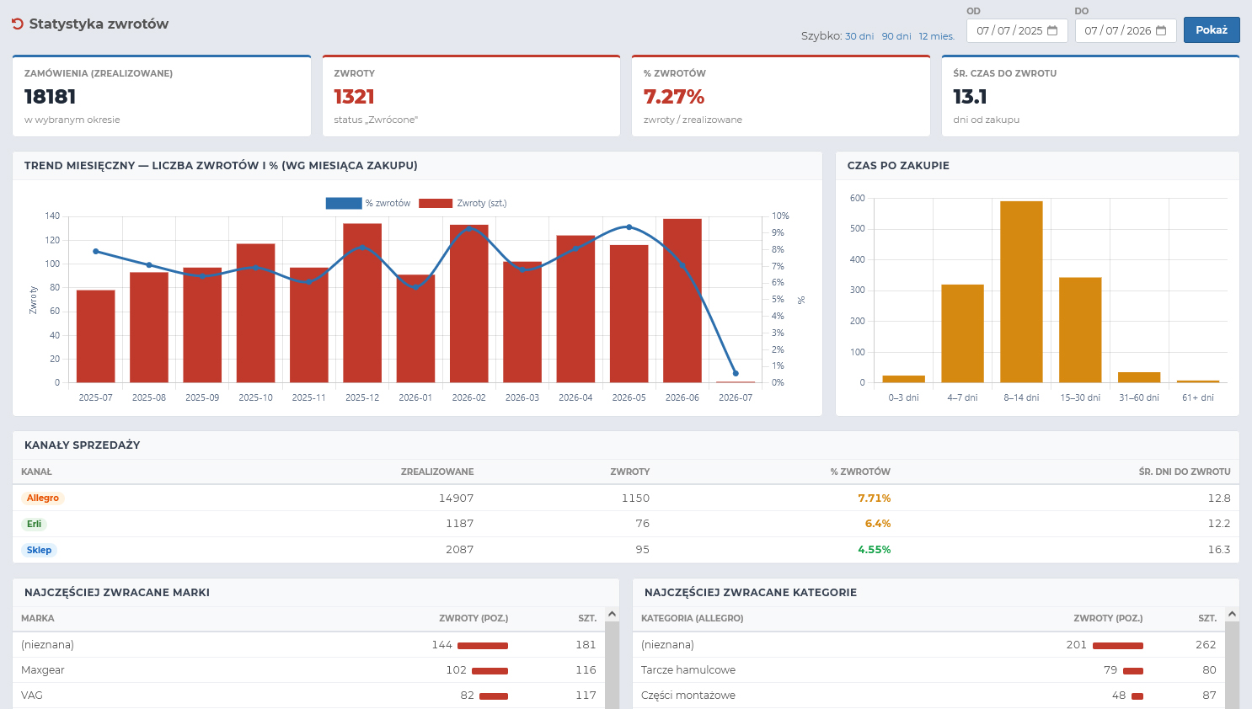Select the 12 mies. quick range

936,36
